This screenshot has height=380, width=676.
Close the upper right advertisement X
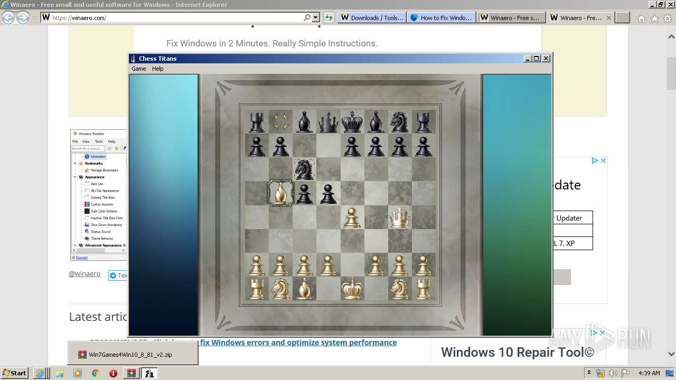(604, 160)
